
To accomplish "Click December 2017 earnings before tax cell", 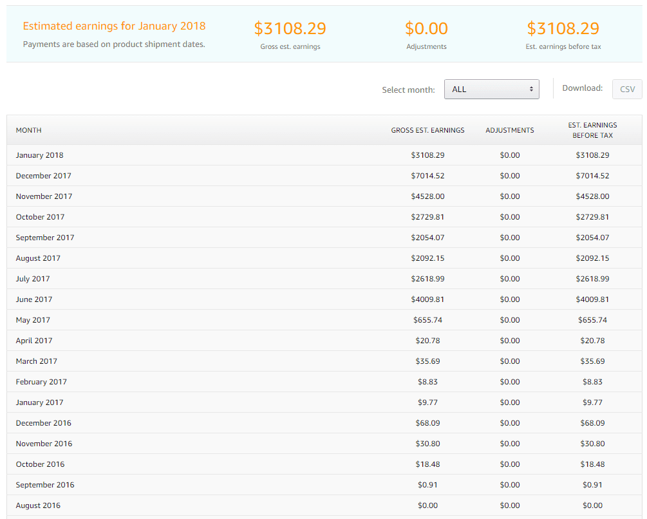I will click(x=592, y=176).
